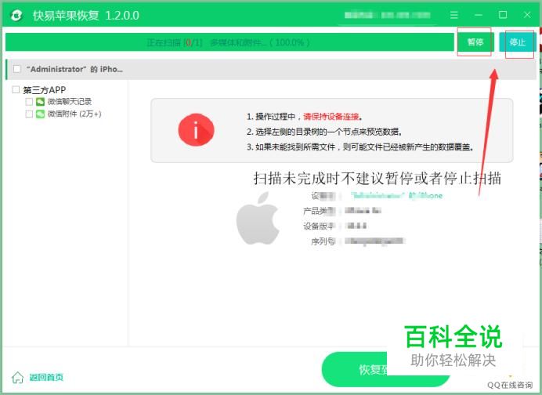Select the 第三方APP tree node
This screenshot has width=542, height=395.
coord(44,90)
